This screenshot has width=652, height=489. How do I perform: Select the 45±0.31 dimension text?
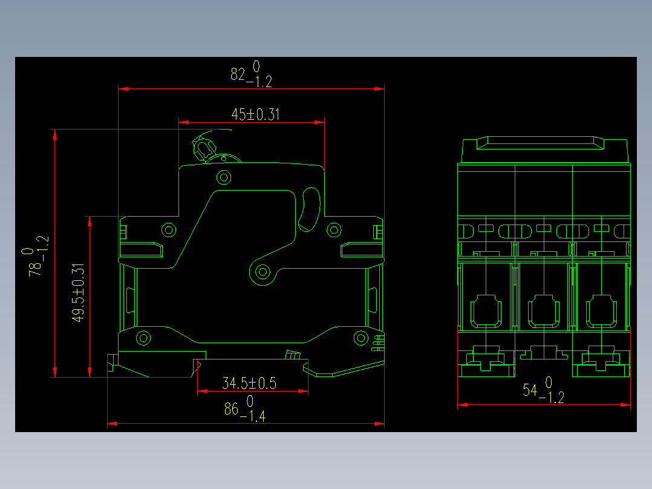tap(255, 114)
